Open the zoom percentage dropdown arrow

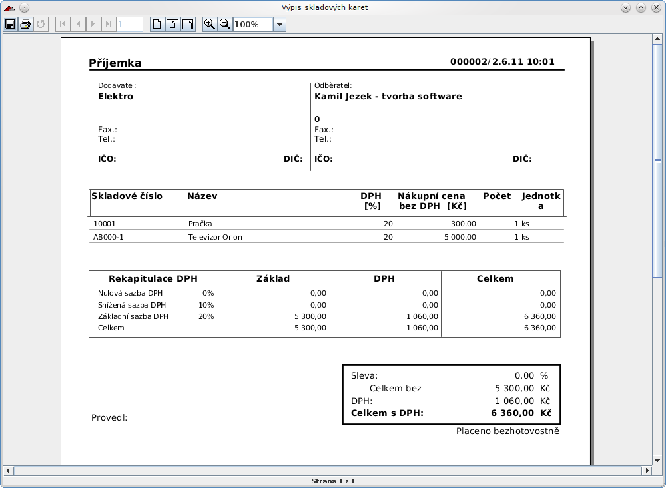(280, 25)
